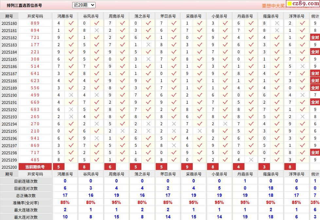Click period number 2025185

coord(9,59)
